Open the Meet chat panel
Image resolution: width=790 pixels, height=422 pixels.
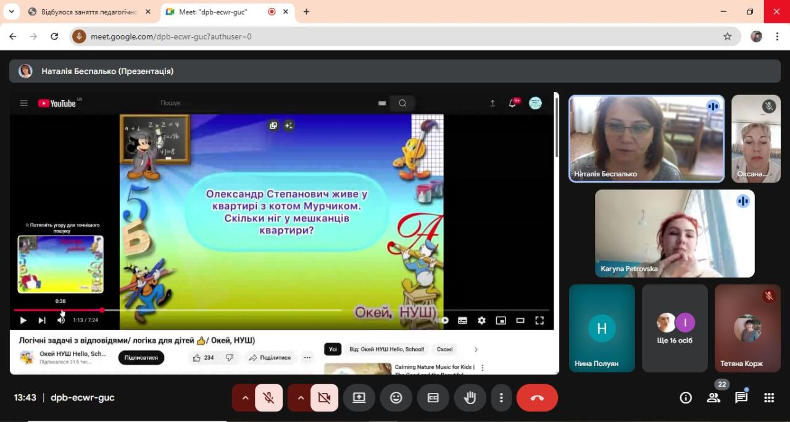click(x=741, y=398)
